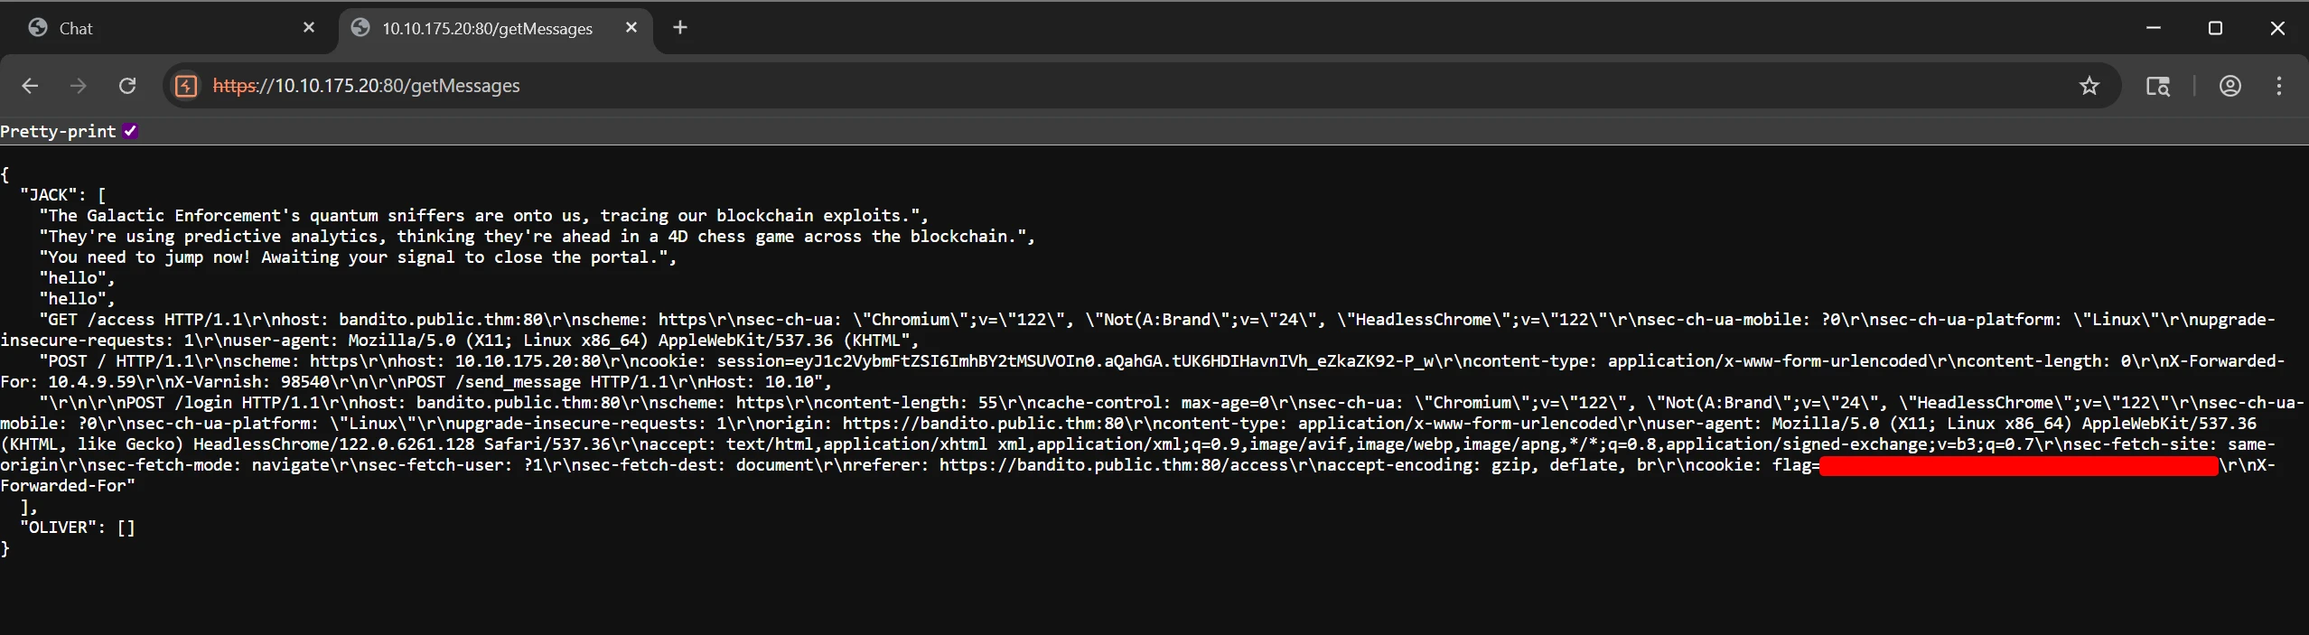Toggle the Pretty-print checkbox
The height and width of the screenshot is (635, 2309).
coord(131,131)
